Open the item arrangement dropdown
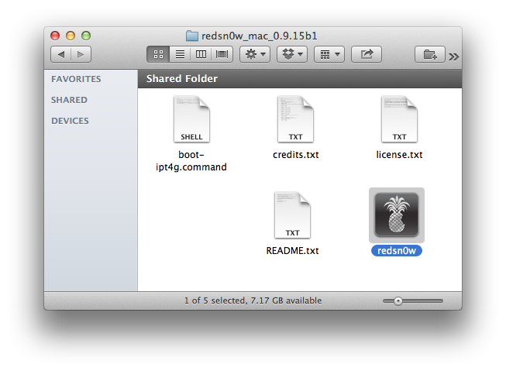The width and height of the screenshot is (506, 371). coord(329,54)
